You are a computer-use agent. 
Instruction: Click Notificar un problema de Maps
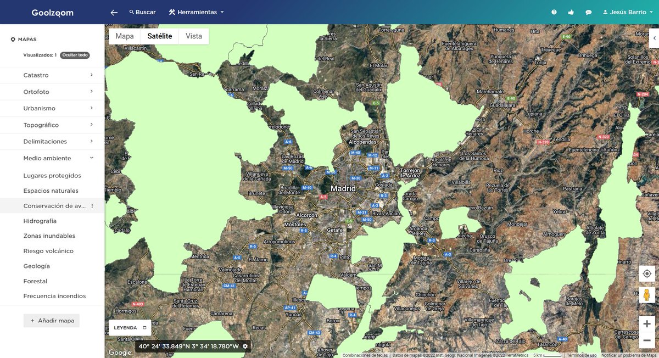(x=630, y=355)
